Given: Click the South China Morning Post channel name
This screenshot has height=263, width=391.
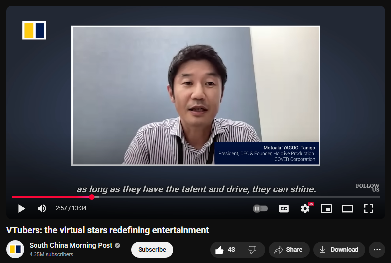Looking at the screenshot, I should [x=71, y=245].
